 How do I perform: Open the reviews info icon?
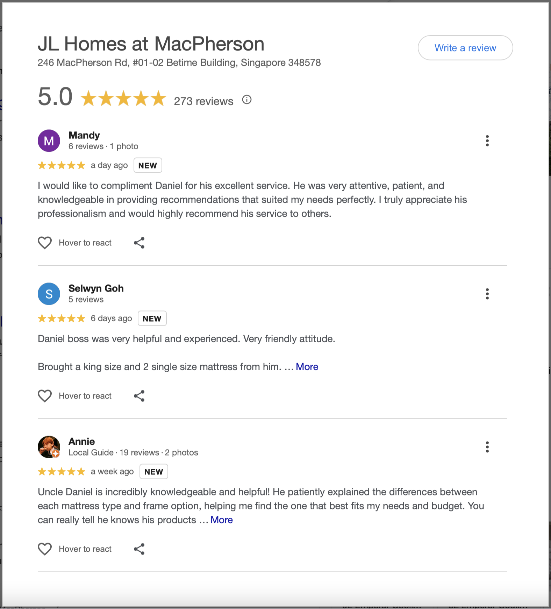247,100
